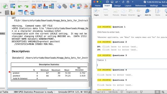Screen dimensions: 167x94
Task: Open the Add-ins button in Word ribbon
Action: (148, 12)
